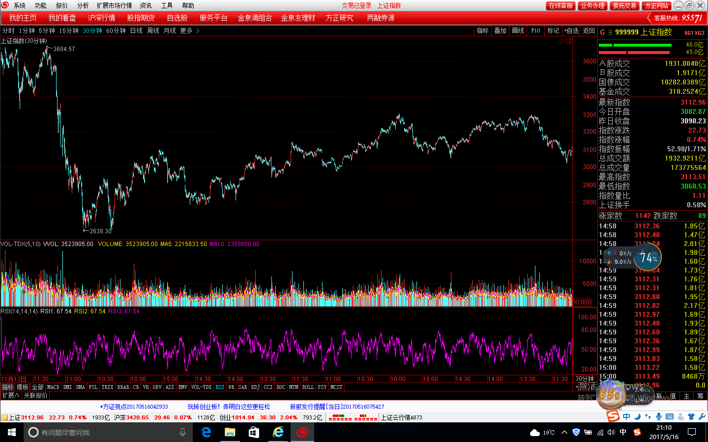This screenshot has width=708, height=442.
Task: Click Cortana microphone icon
Action: [182, 432]
